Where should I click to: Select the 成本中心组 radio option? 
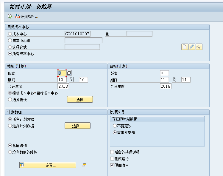click(10, 41)
